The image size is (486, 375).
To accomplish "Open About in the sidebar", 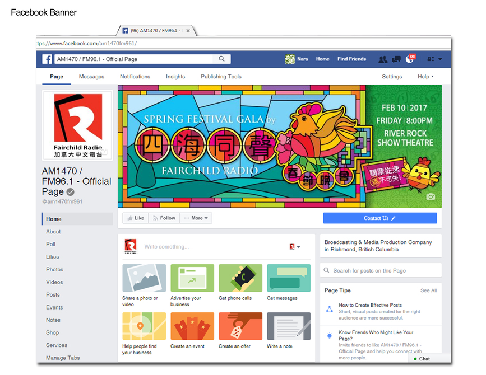I will pos(53,231).
